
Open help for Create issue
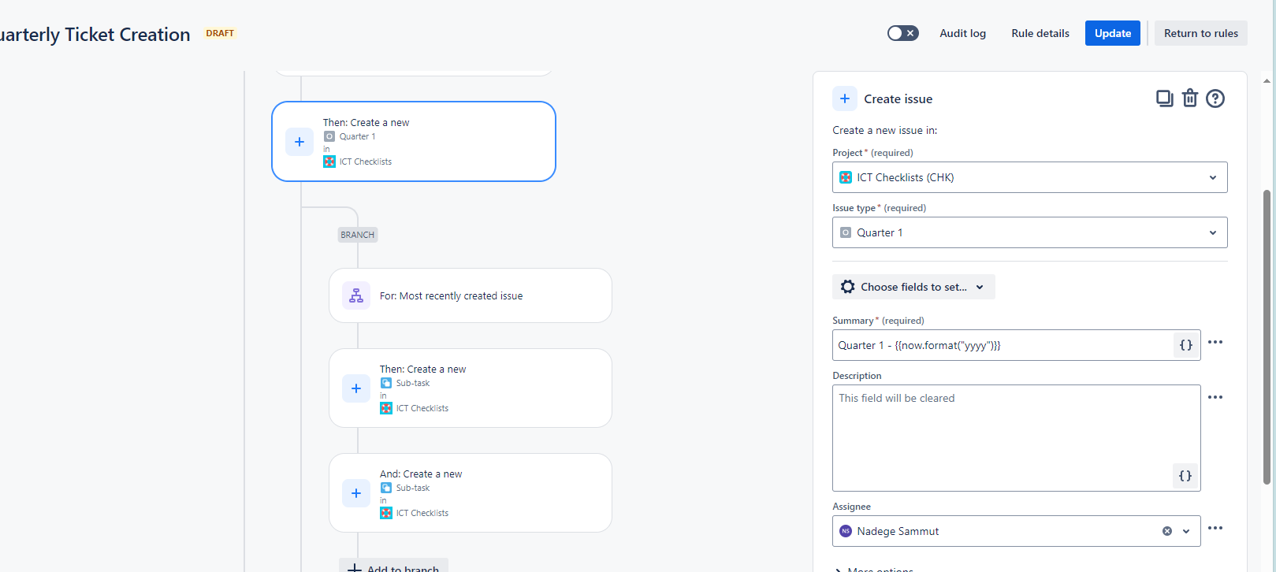(x=1215, y=98)
